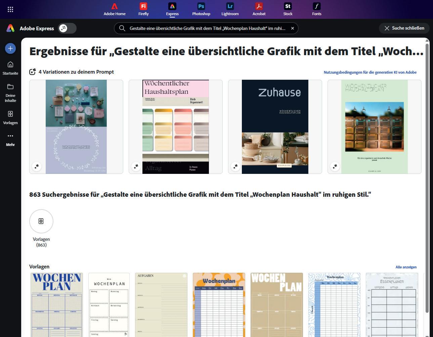
Task: Open the teal flat-lay variation
Action: [x=76, y=127]
